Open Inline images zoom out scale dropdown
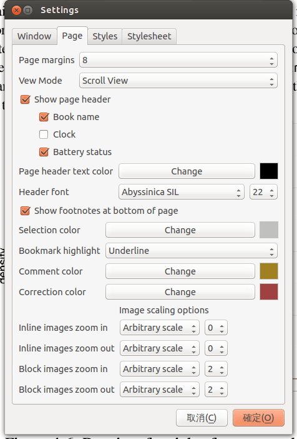The image size is (297, 439). coord(160,348)
